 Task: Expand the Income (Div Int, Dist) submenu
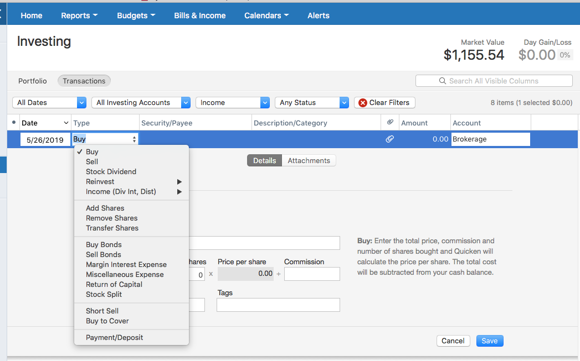click(x=179, y=192)
